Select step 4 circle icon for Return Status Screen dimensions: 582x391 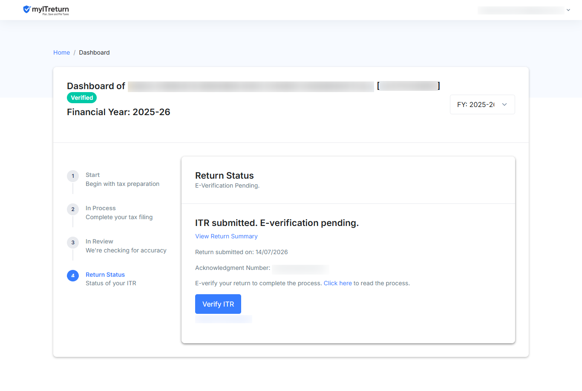click(73, 275)
